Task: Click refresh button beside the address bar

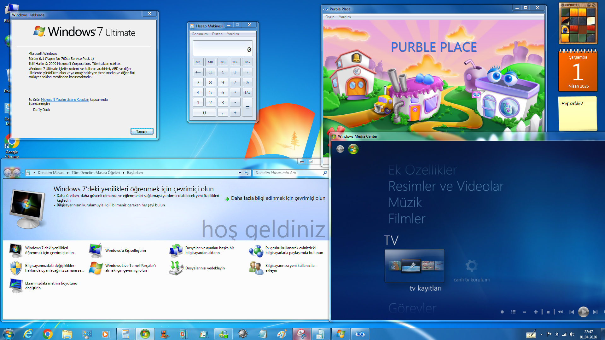Action: click(x=247, y=173)
